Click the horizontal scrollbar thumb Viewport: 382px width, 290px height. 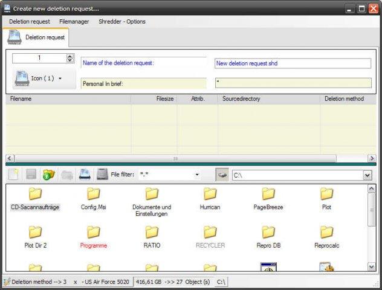[175, 158]
